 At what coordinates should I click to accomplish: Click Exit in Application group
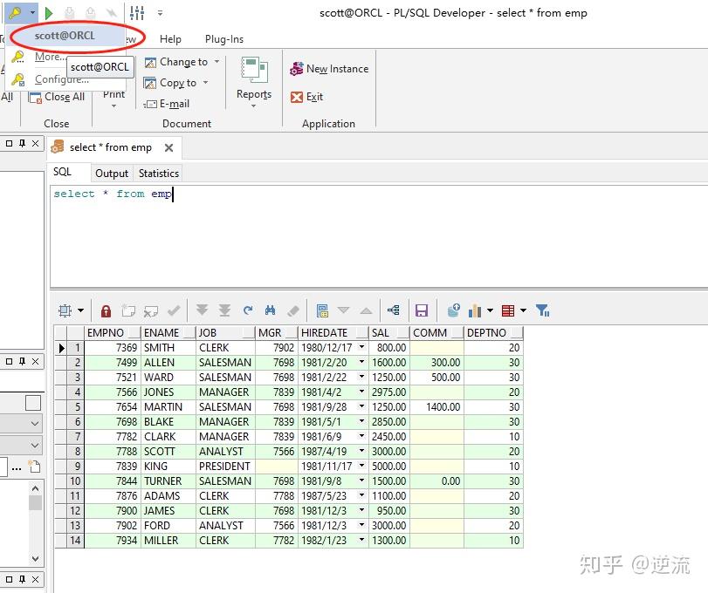(307, 97)
